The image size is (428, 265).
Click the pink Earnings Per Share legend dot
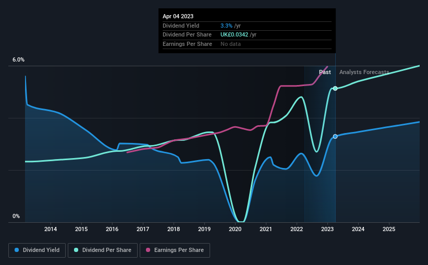[148, 250]
